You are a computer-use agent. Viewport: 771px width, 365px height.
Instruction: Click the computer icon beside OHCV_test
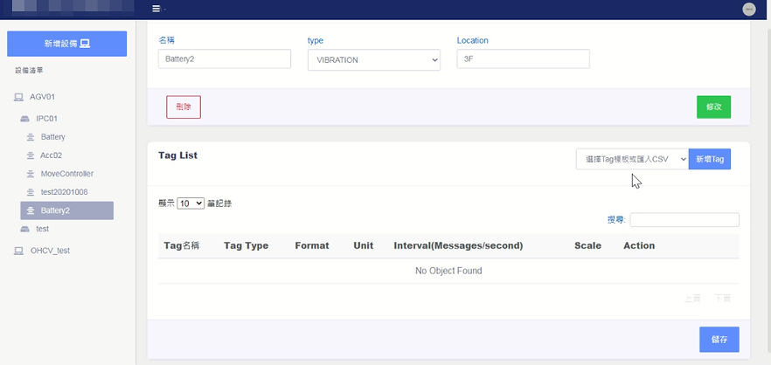pos(18,251)
